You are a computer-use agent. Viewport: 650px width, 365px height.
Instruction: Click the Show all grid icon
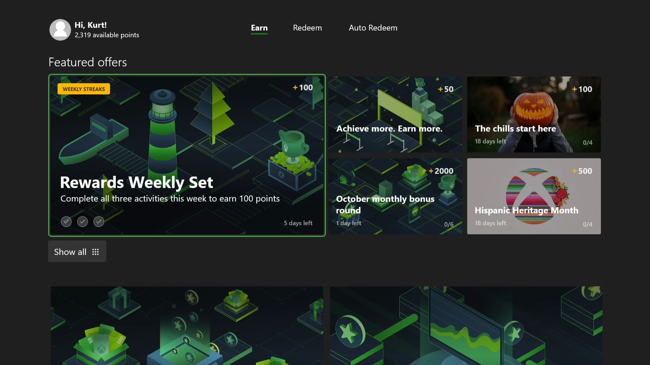point(95,251)
